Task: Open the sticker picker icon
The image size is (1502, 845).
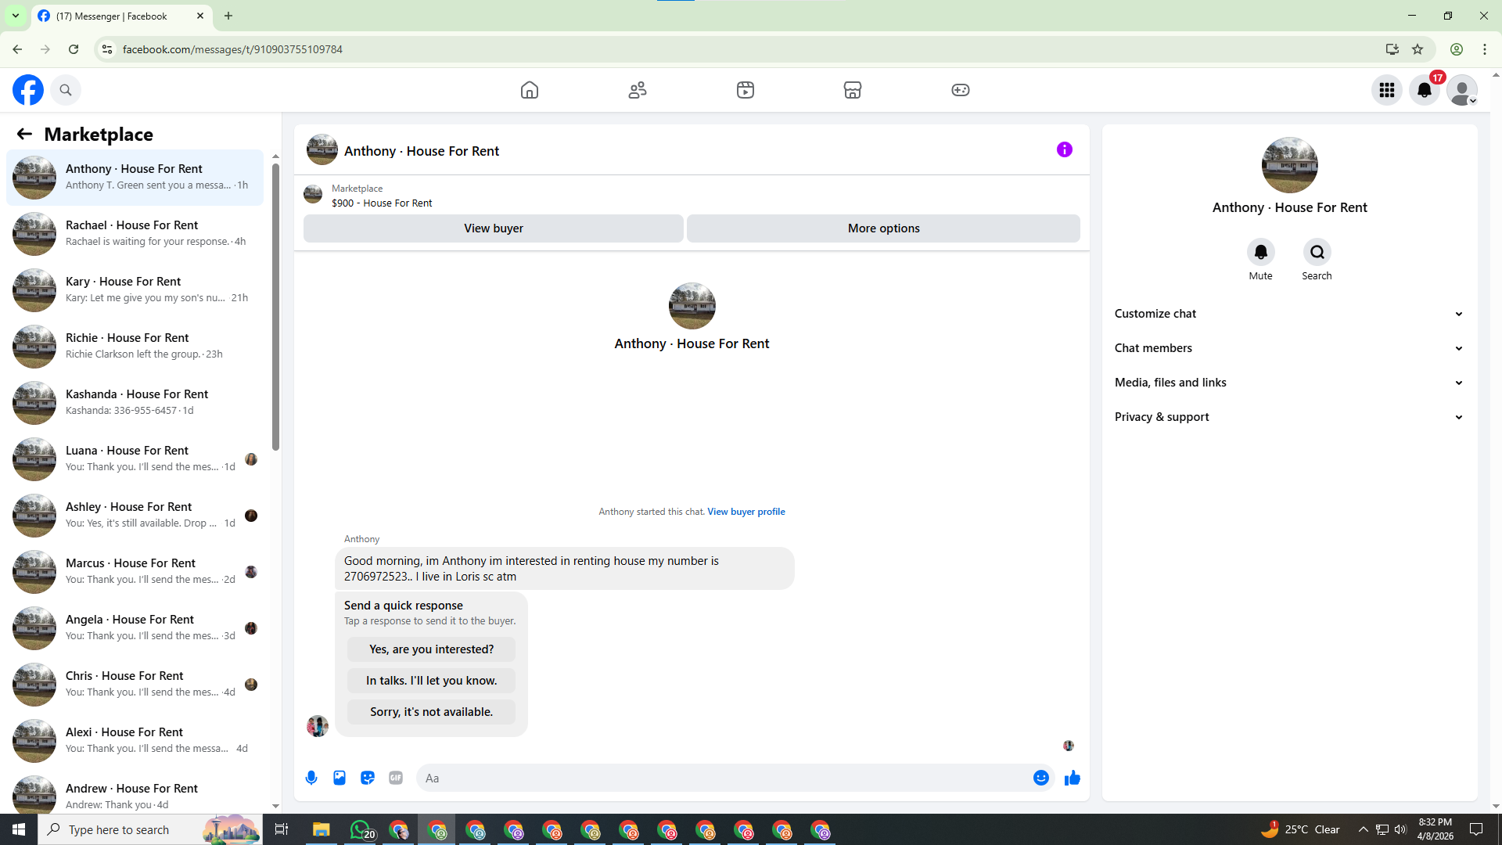Action: tap(368, 778)
